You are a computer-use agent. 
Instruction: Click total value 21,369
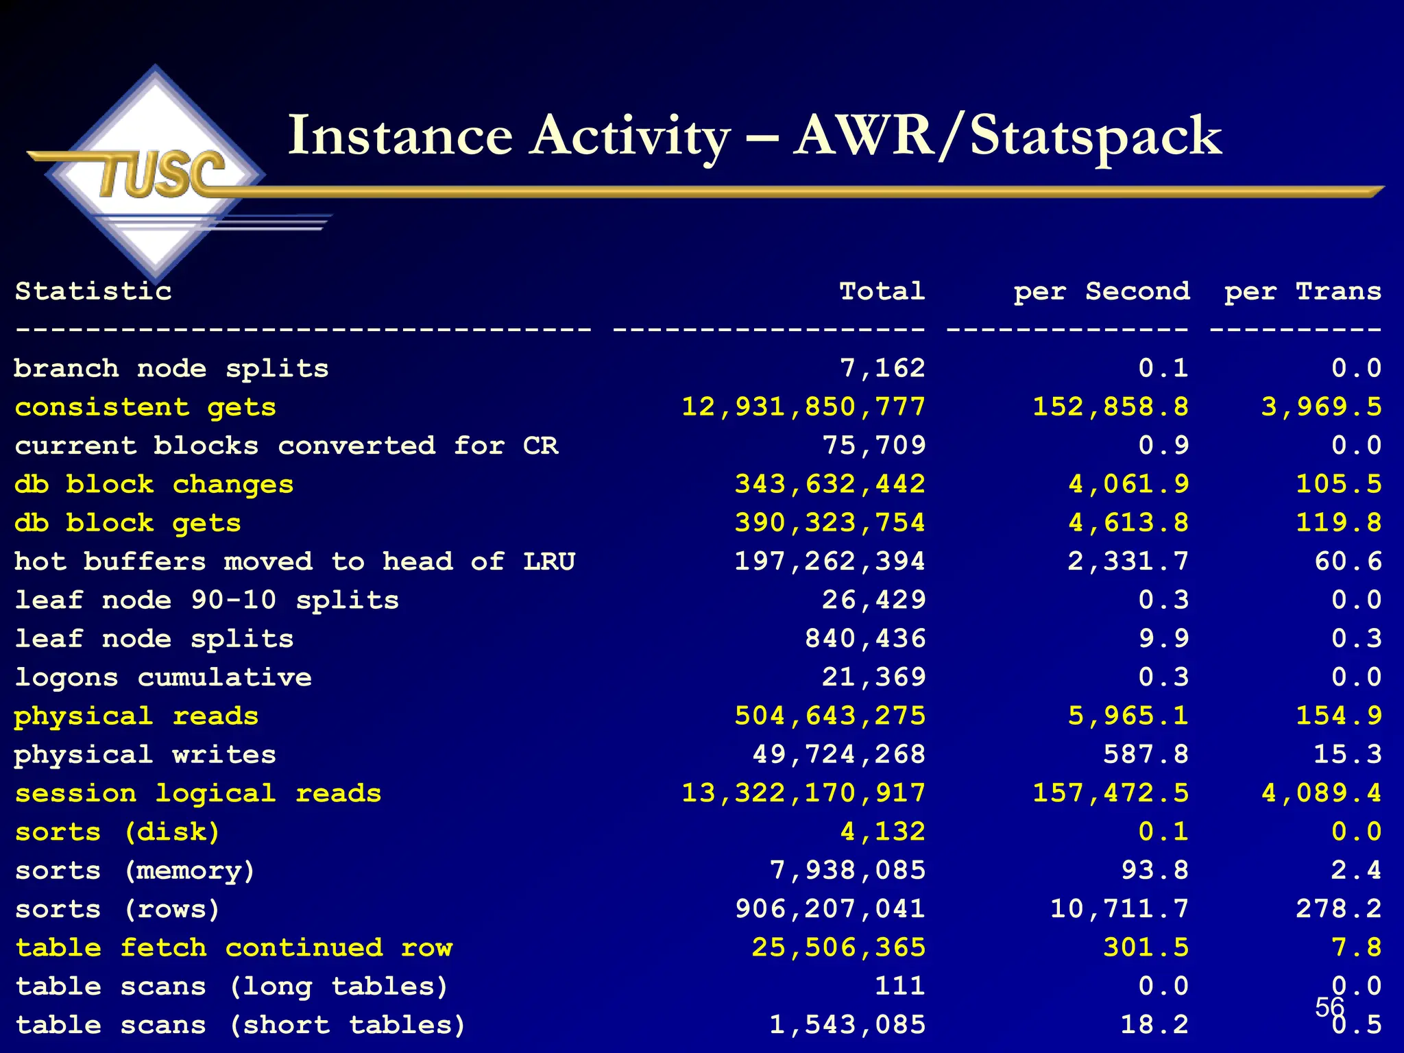coord(874,677)
